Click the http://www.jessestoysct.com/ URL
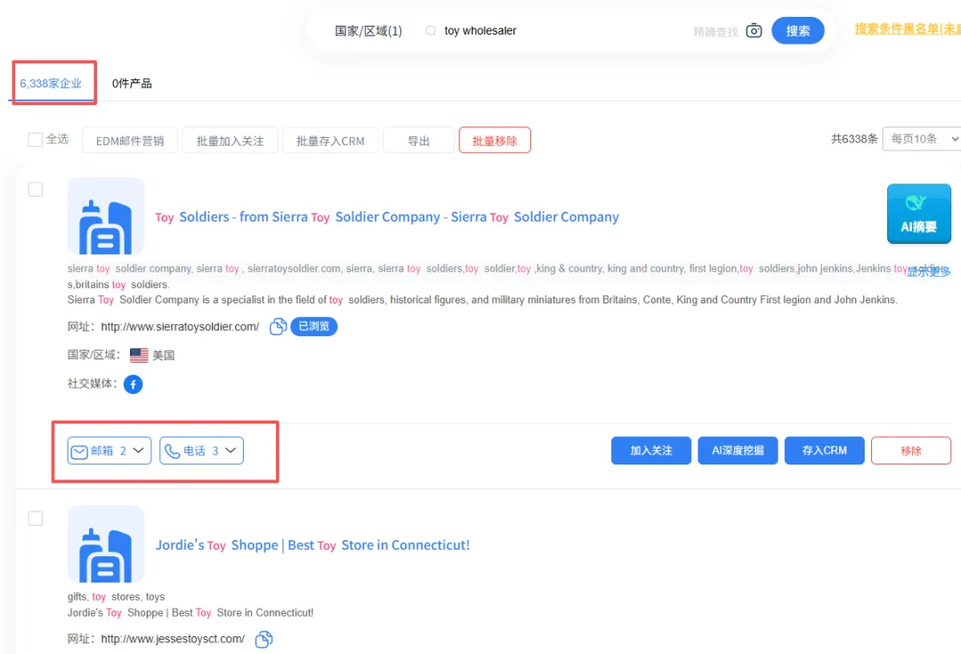The image size is (961, 654). click(173, 639)
